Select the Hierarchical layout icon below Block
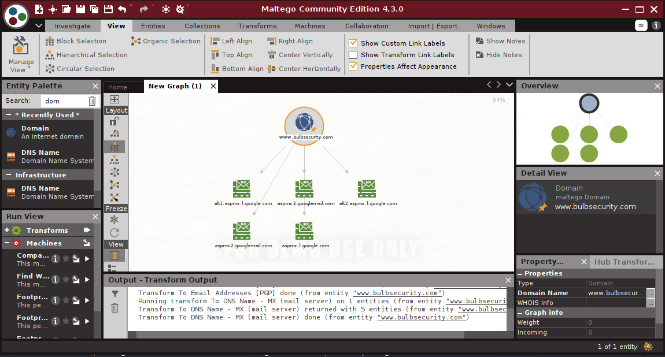 [114, 159]
